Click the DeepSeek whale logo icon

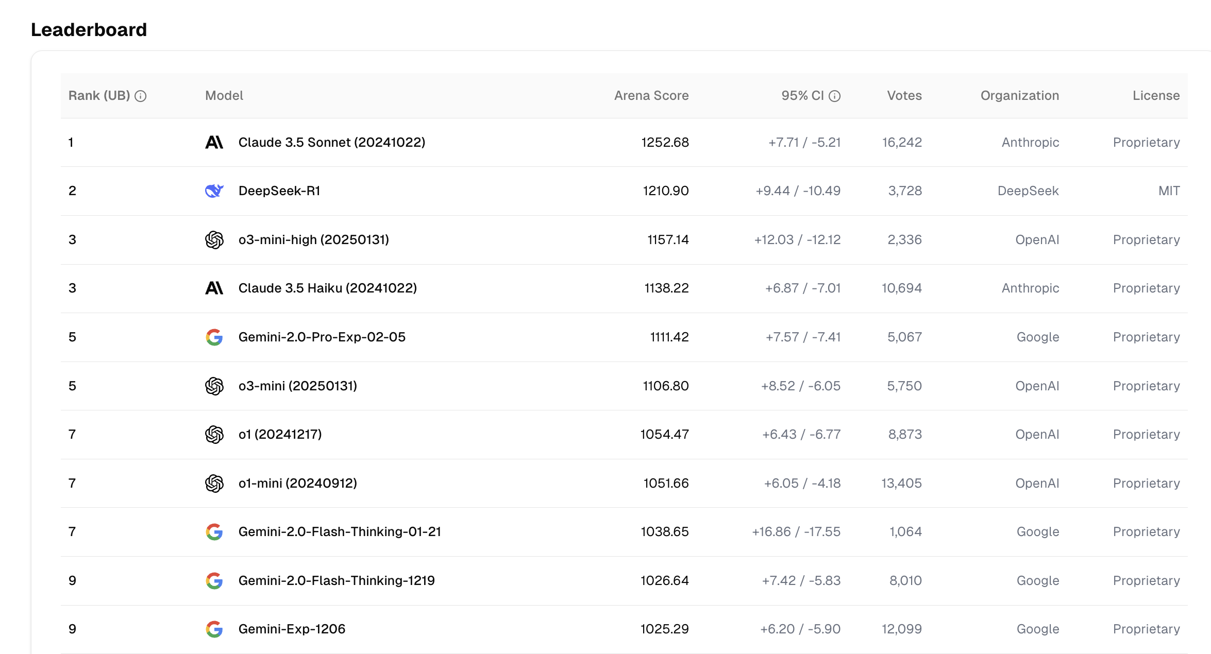(214, 191)
